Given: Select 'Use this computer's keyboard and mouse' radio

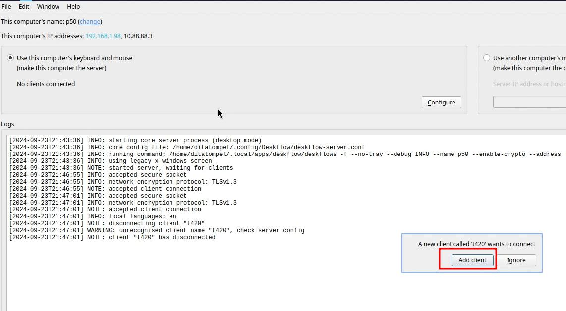Looking at the screenshot, I should pyautogui.click(x=10, y=58).
